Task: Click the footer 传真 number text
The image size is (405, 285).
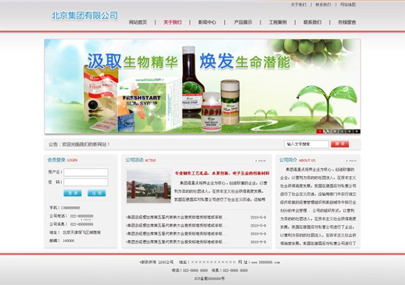Action: (x=230, y=271)
